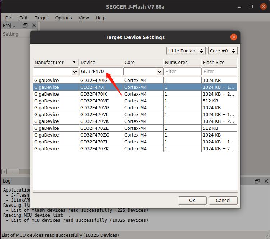Select the GD32F470ZI device row
270x239 pixels.
(135, 142)
